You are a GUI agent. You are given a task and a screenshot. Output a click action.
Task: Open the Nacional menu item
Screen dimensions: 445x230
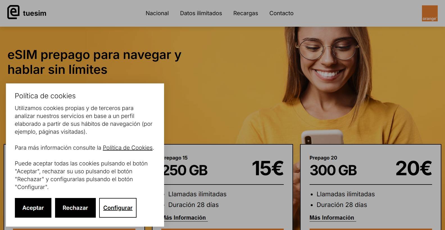(157, 13)
